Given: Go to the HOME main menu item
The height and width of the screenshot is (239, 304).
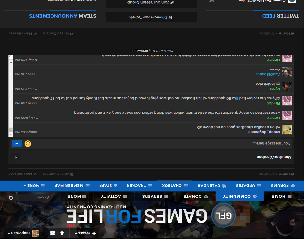Looking at the screenshot, I should coord(282,196).
